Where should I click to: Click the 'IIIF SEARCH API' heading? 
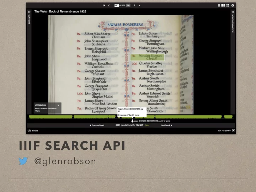[72, 145]
